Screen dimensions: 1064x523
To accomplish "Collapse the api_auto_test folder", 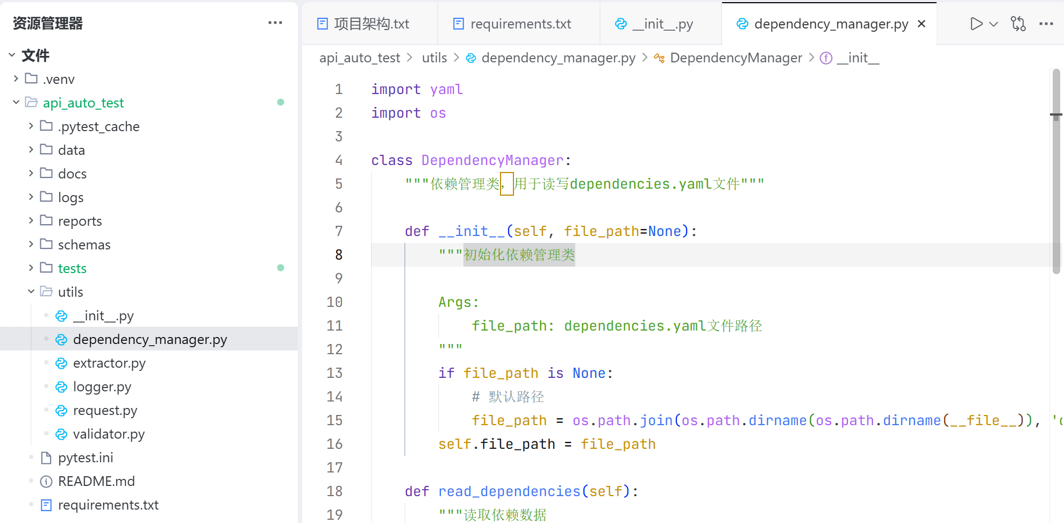I will click(16, 102).
